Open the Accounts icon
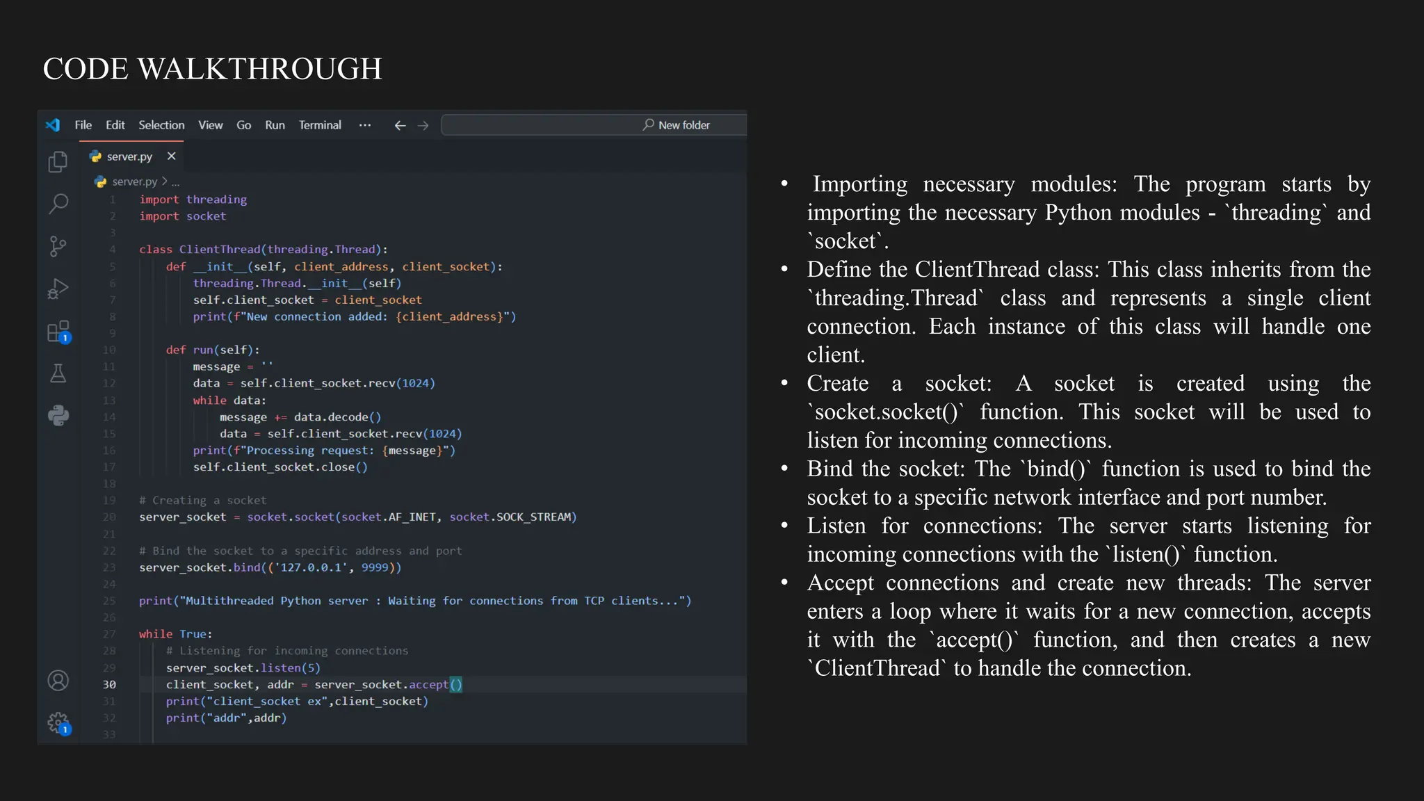The width and height of the screenshot is (1424, 801). pyautogui.click(x=58, y=681)
